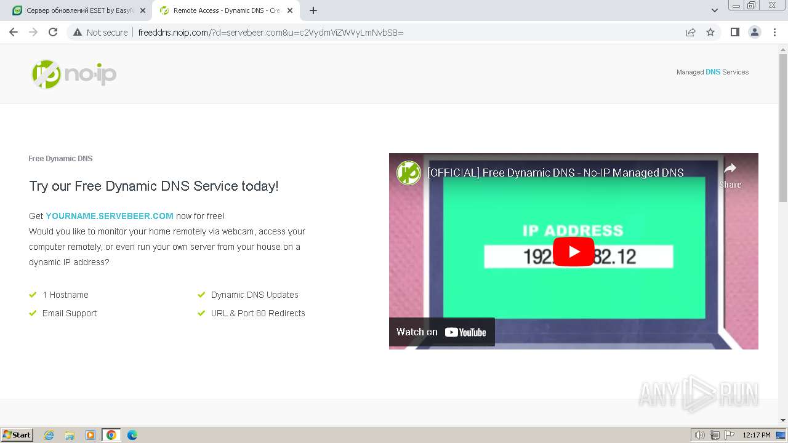Open Managed DNS Services link

pos(712,72)
